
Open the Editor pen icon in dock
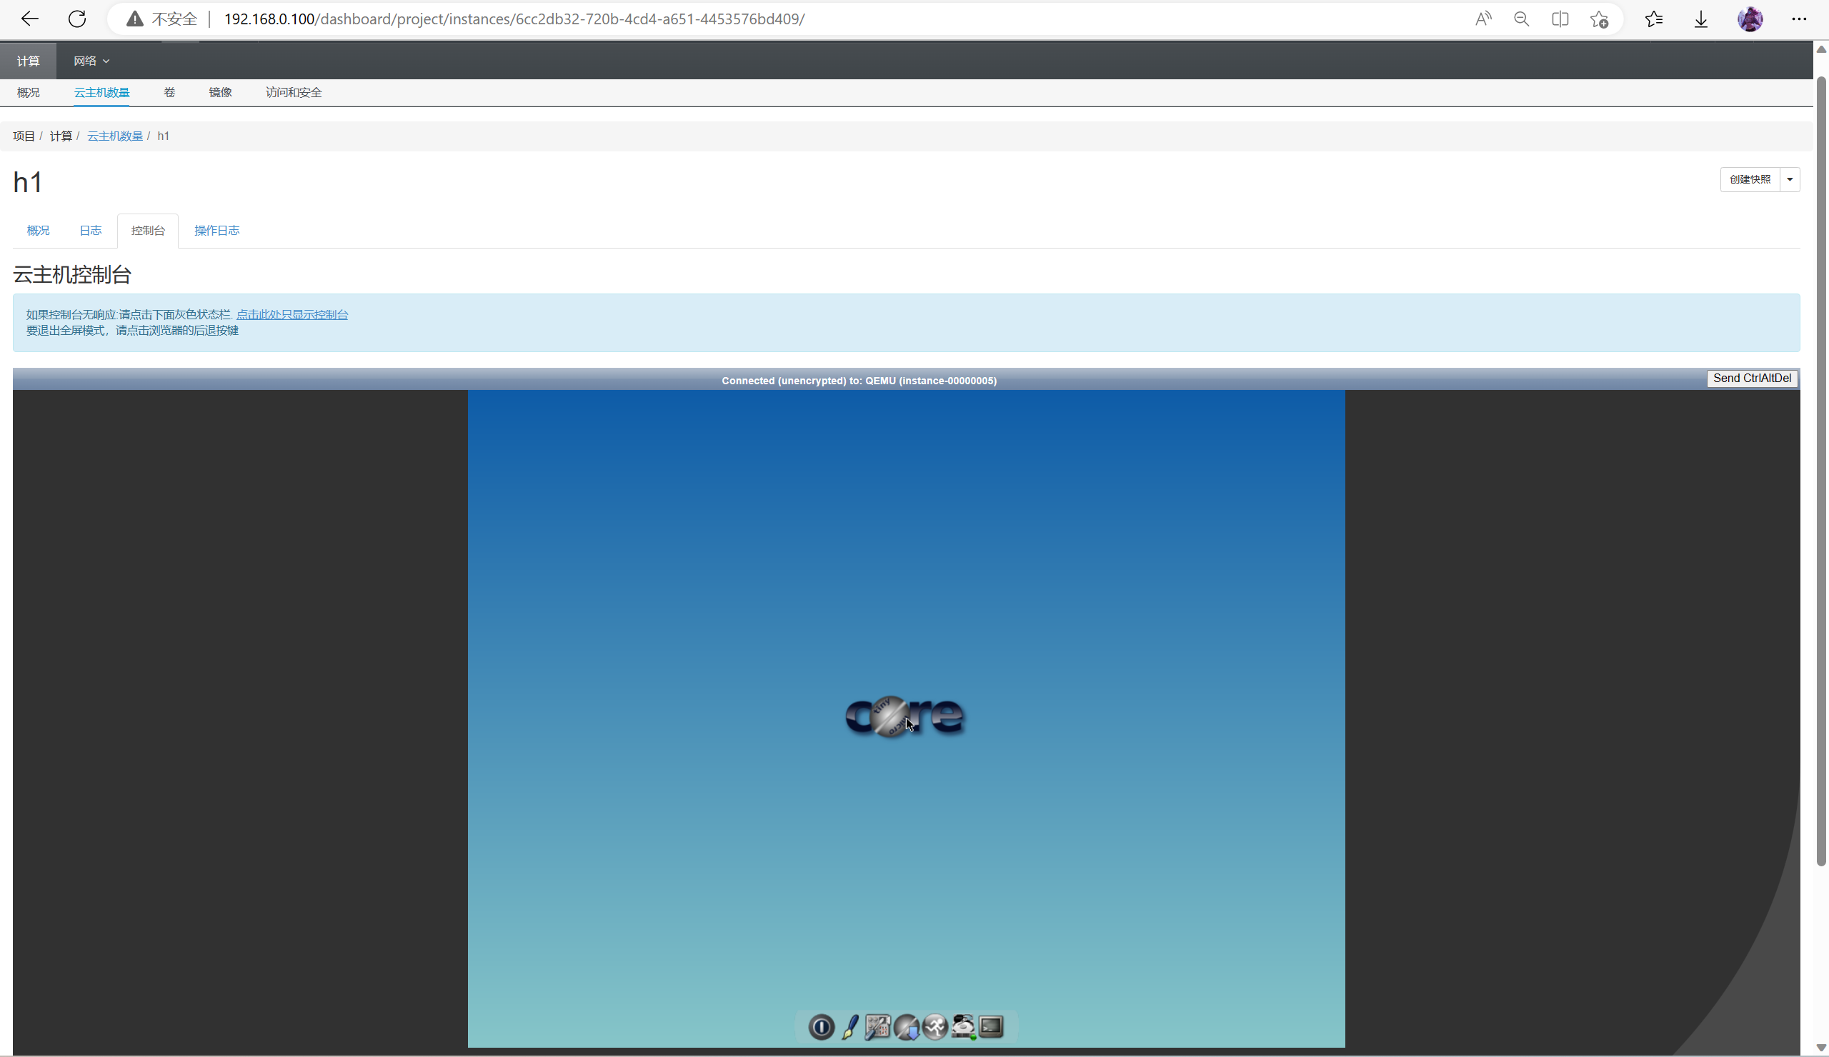[850, 1026]
